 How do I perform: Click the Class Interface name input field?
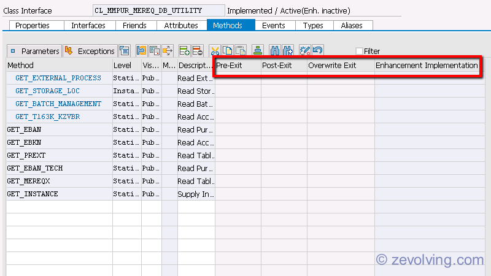(159, 10)
